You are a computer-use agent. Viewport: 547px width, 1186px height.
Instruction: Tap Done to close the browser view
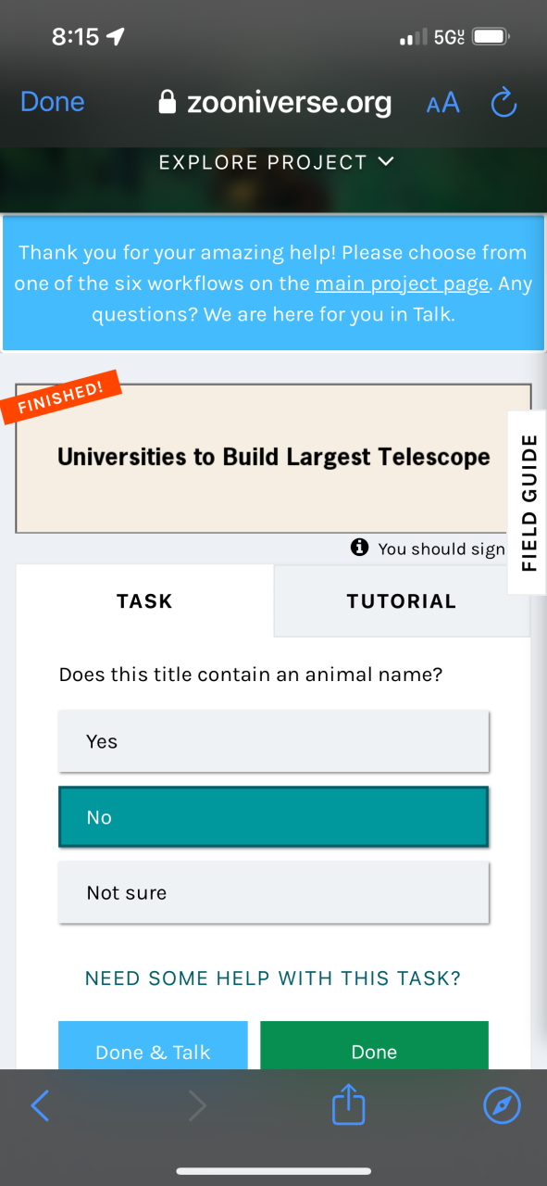53,102
